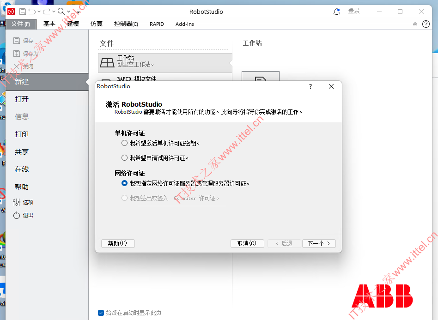Open the undo history dropdown arrow
This screenshot has width=438, height=320.
click(39, 12)
